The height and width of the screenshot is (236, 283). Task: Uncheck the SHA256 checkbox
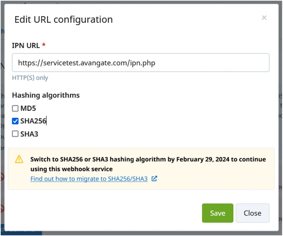click(15, 121)
